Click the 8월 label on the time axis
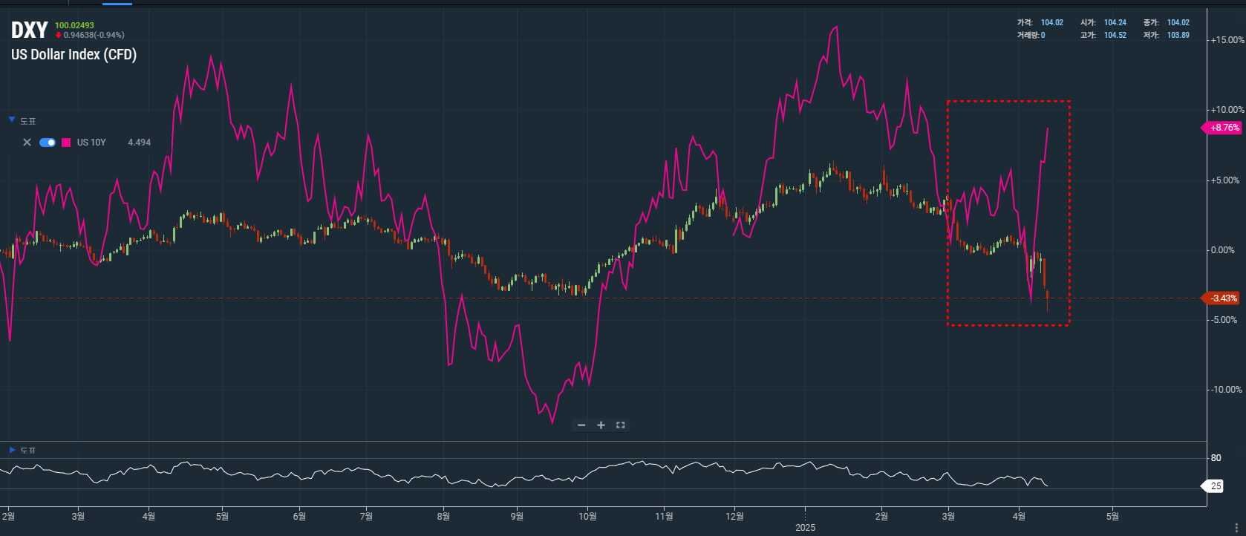 (x=443, y=516)
